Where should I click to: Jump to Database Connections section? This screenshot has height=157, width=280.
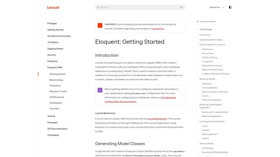coord(212,66)
